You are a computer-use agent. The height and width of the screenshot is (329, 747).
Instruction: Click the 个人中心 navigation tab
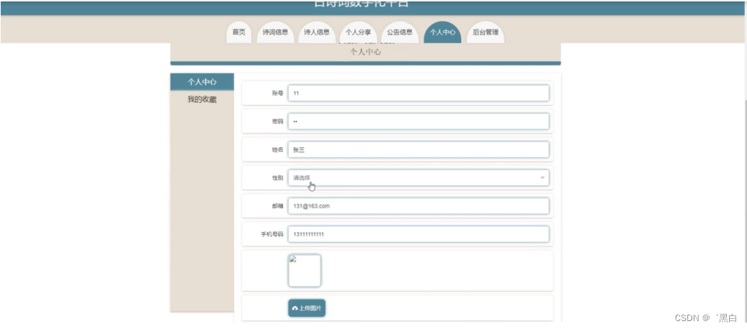[442, 32]
